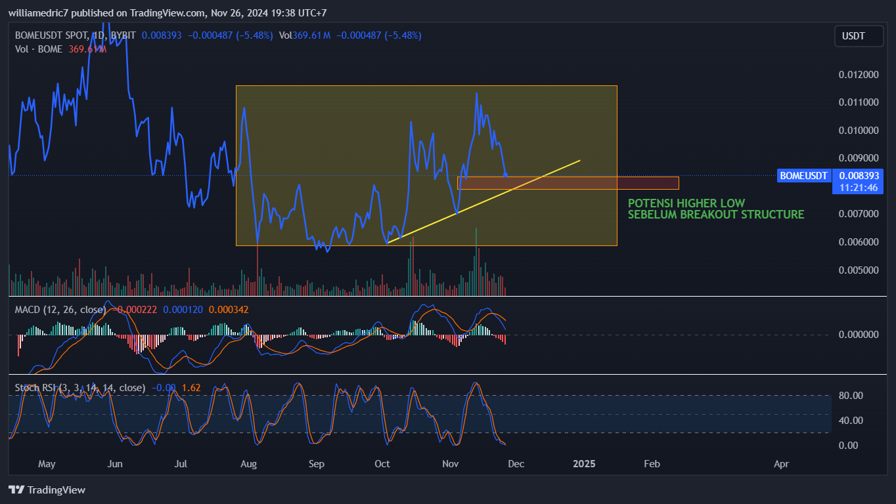The width and height of the screenshot is (896, 504).
Task: Click the May label on time axis
Action: 47,464
